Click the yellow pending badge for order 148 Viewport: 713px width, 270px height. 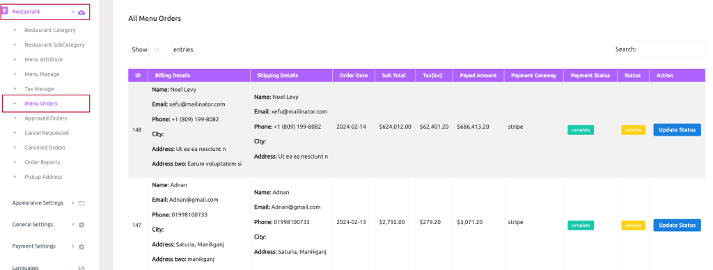click(634, 130)
